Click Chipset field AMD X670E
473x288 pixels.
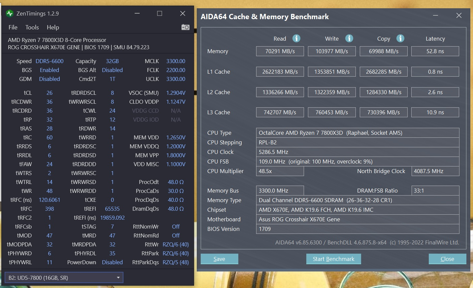click(358, 210)
